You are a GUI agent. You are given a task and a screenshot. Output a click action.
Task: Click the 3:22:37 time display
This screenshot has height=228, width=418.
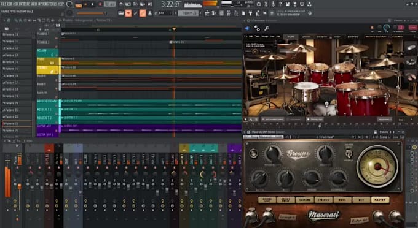tap(171, 4)
